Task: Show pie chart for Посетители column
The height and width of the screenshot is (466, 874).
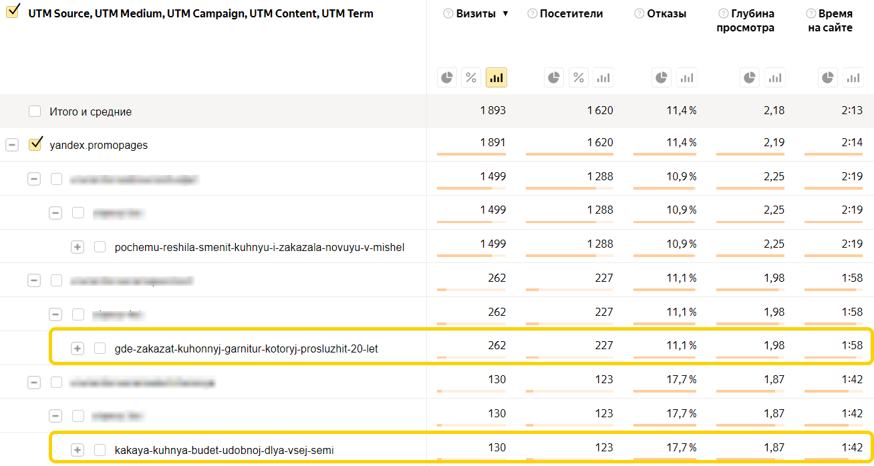Action: (554, 77)
